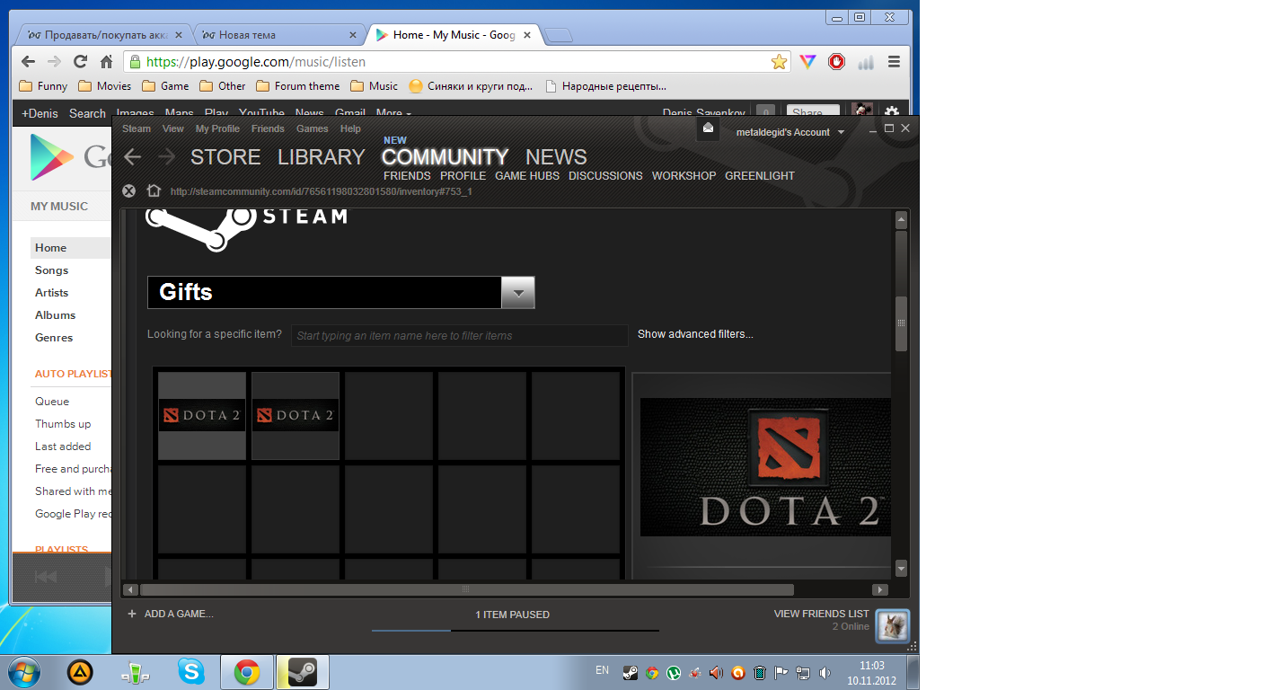The image size is (1288, 690).
Task: Visit GREENLIGHT page
Action: coord(760,176)
